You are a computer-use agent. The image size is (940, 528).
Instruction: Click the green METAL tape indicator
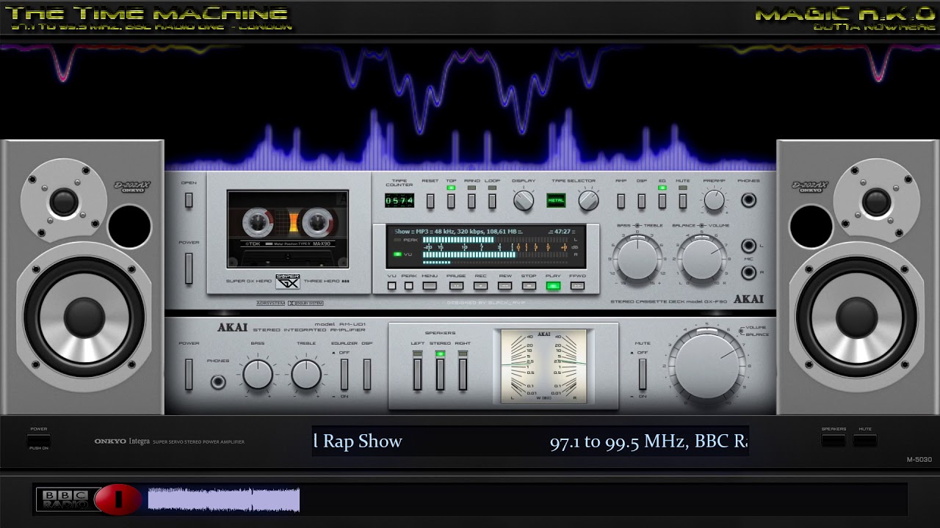point(556,200)
